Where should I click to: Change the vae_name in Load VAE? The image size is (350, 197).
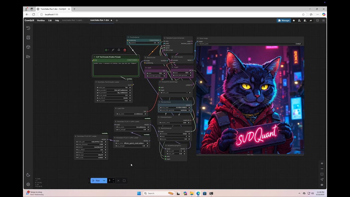(x=131, y=114)
